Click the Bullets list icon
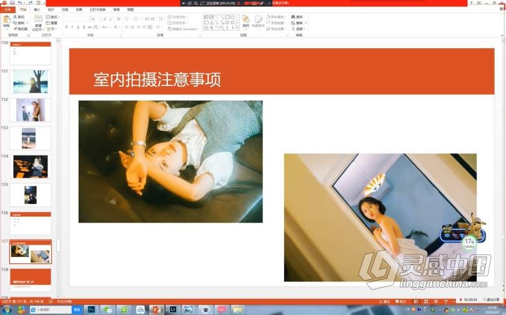506x315 pixels. click(x=128, y=19)
